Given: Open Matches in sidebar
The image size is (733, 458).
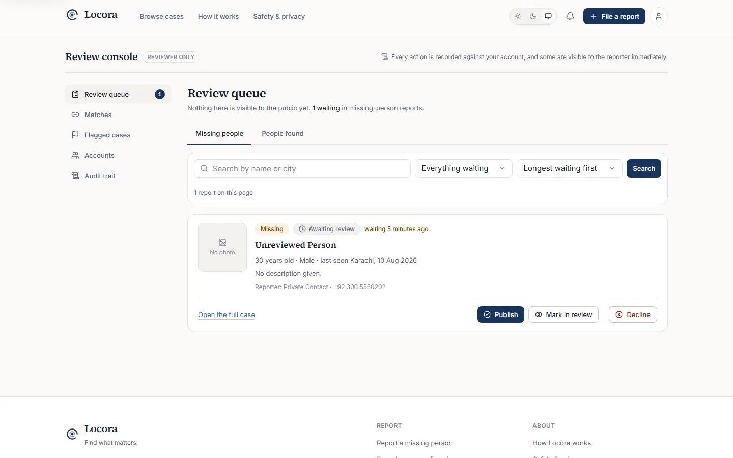Looking at the screenshot, I should 118,114.
